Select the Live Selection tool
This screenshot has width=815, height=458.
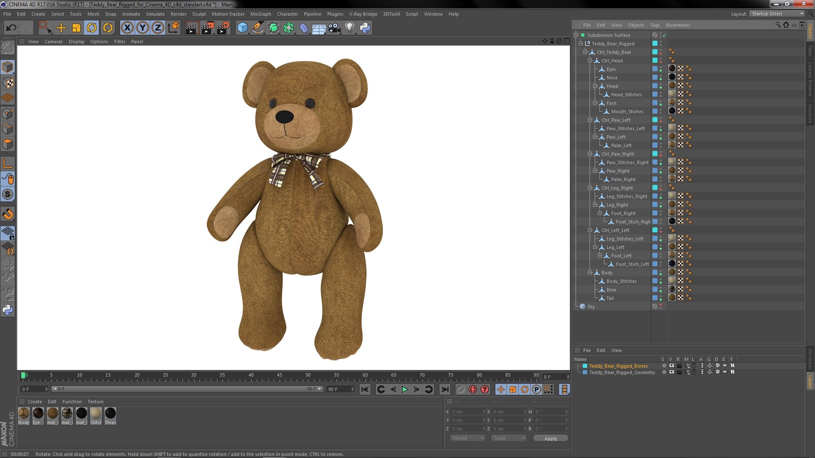pos(45,28)
